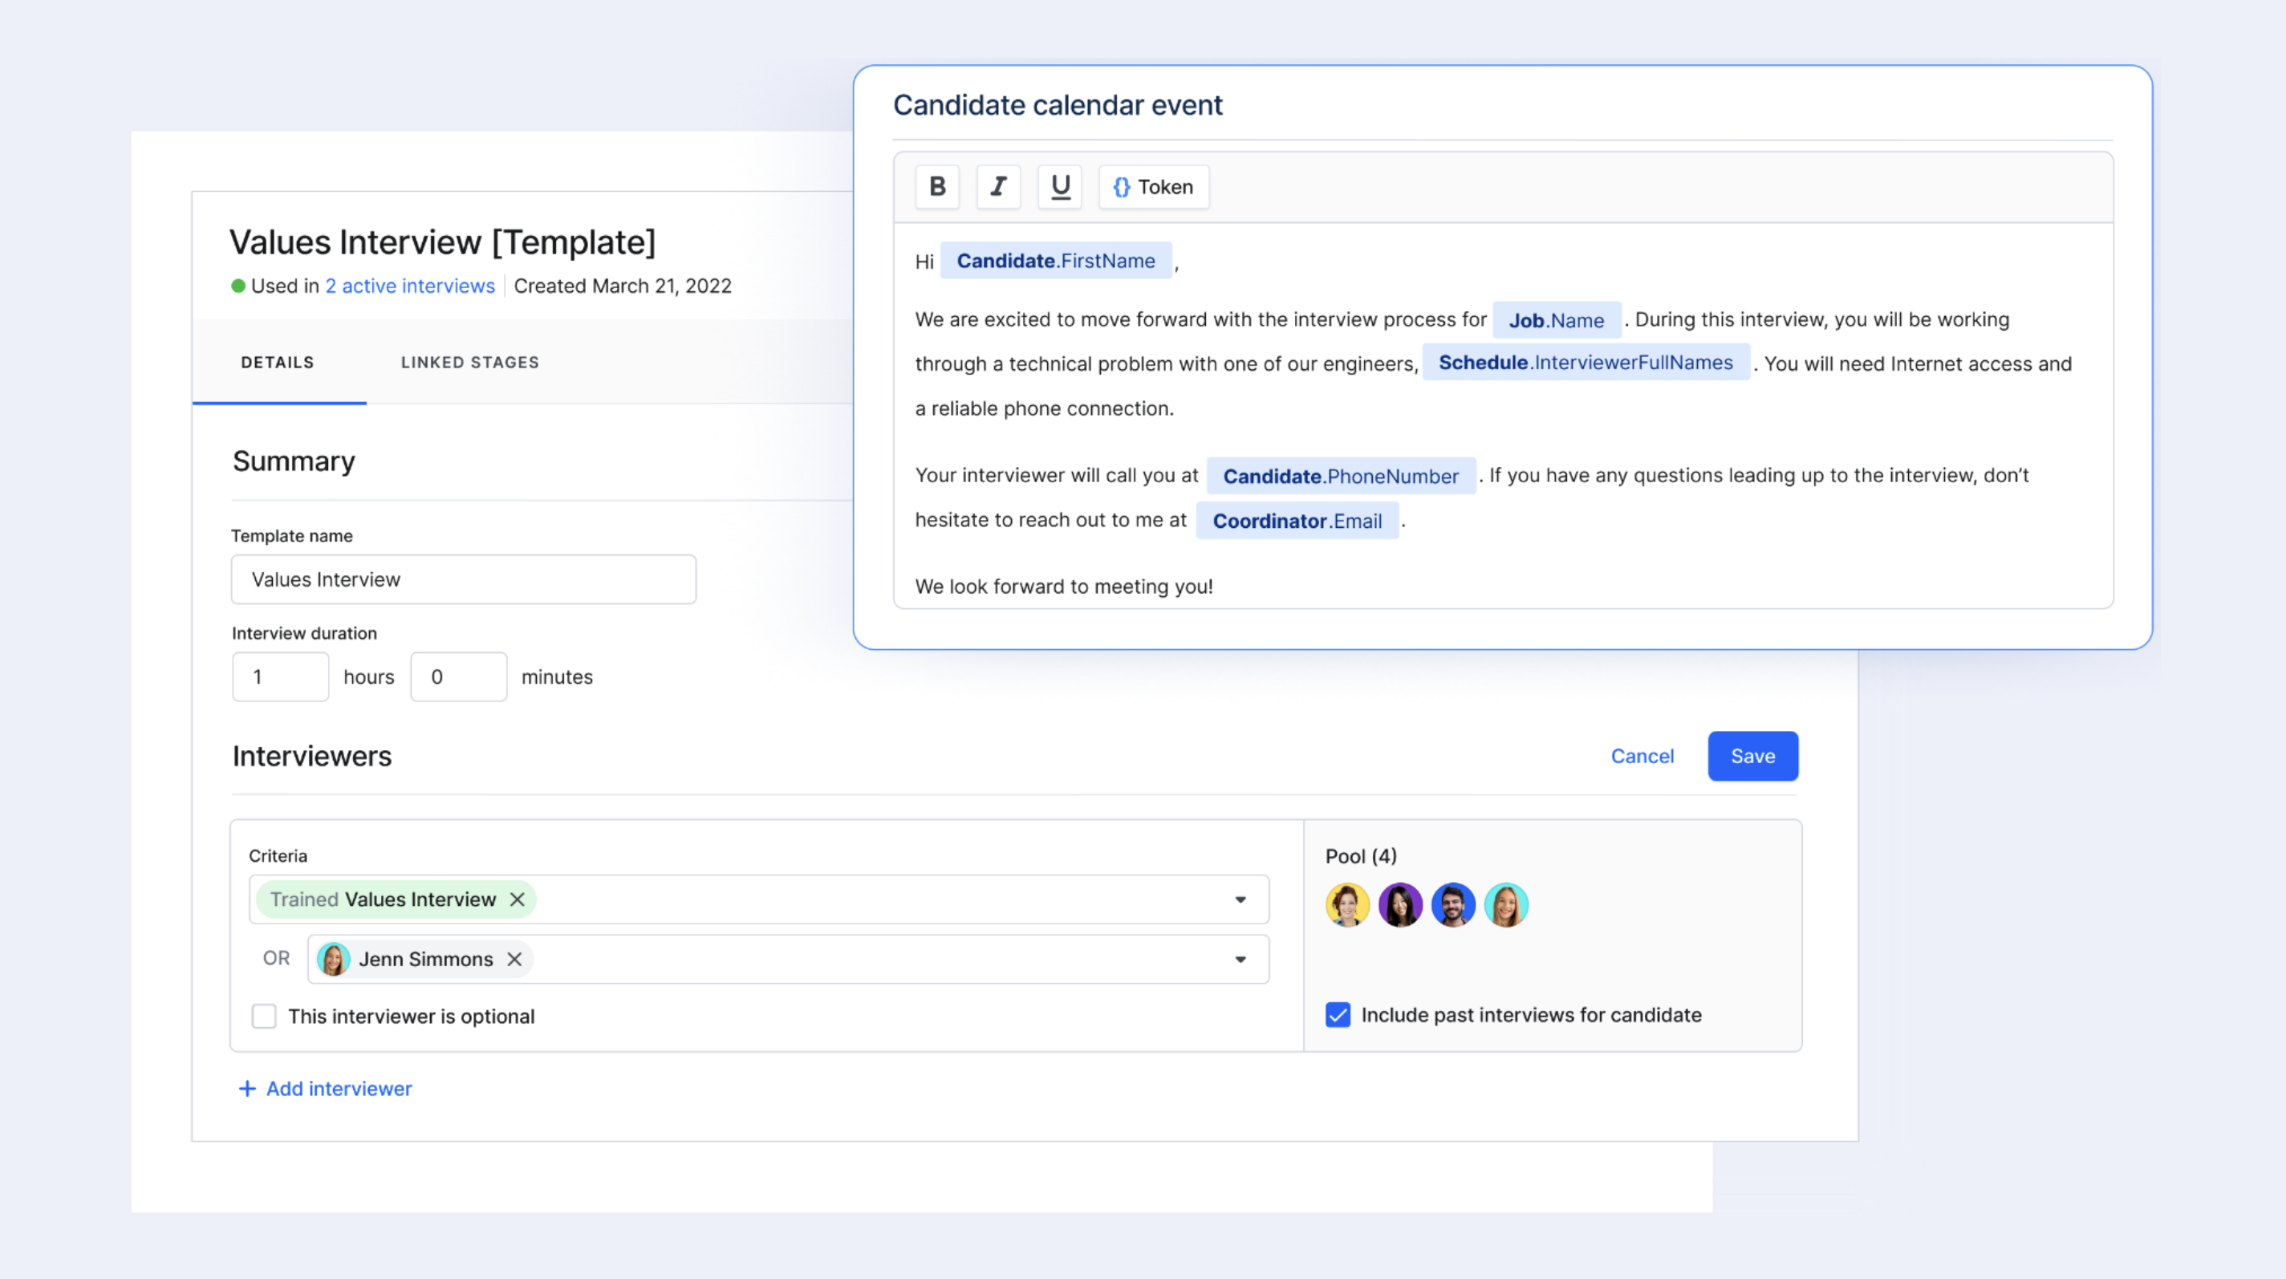Click Save to confirm changes
This screenshot has width=2286, height=1279.
tap(1752, 755)
